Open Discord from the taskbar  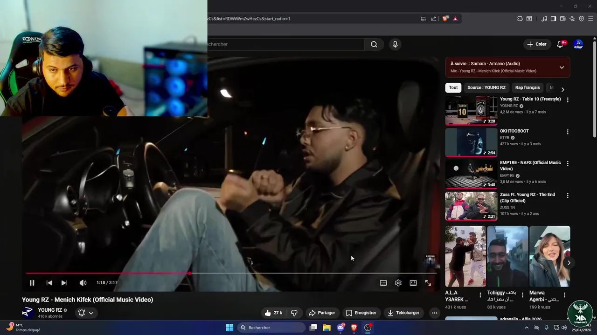coord(340,328)
